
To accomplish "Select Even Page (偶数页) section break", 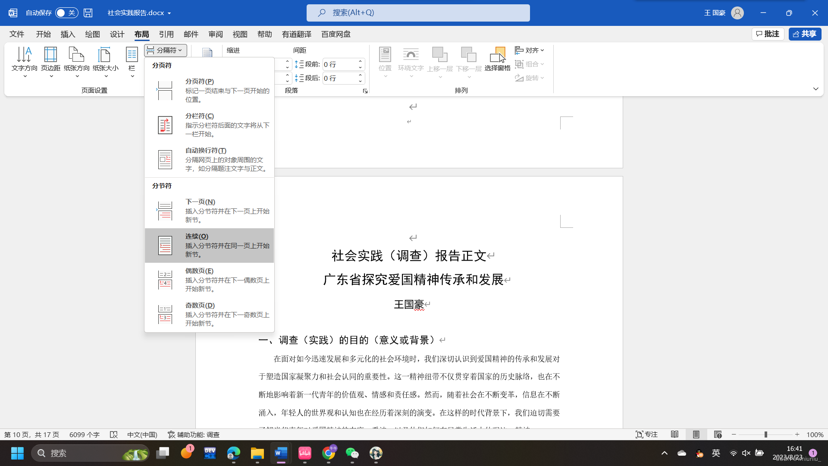I will point(209,280).
